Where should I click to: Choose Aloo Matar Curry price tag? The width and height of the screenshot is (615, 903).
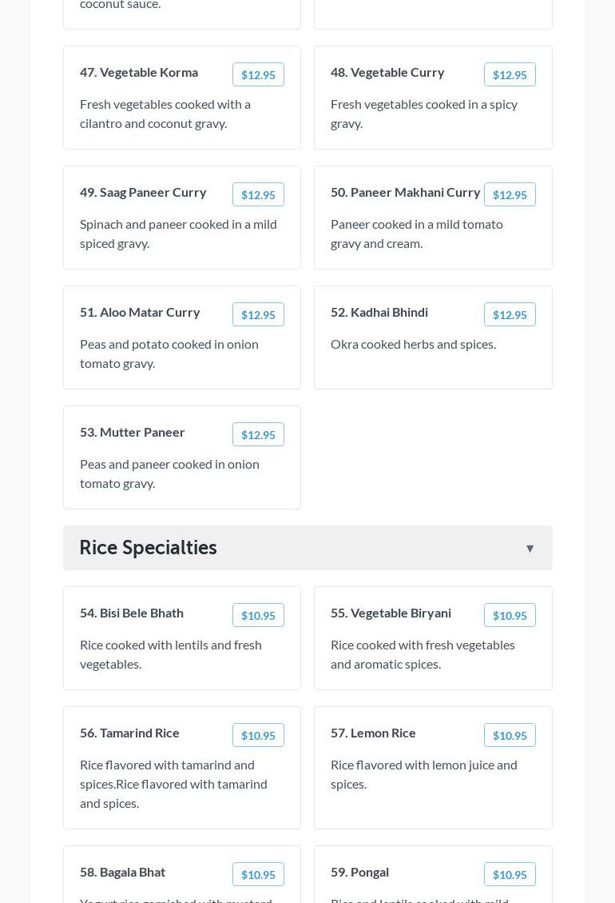point(258,314)
